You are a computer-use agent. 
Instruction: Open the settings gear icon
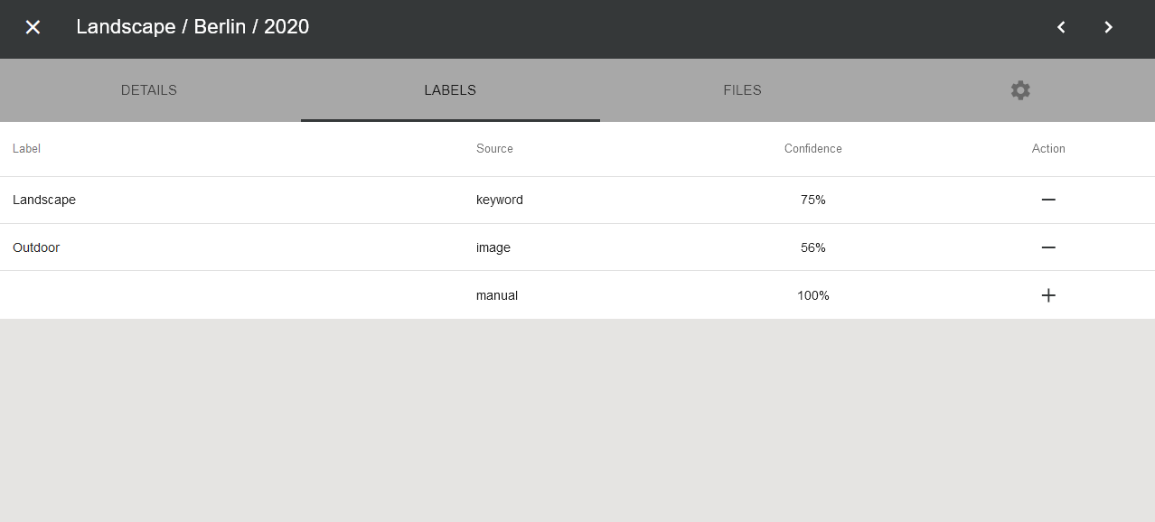coord(1019,90)
